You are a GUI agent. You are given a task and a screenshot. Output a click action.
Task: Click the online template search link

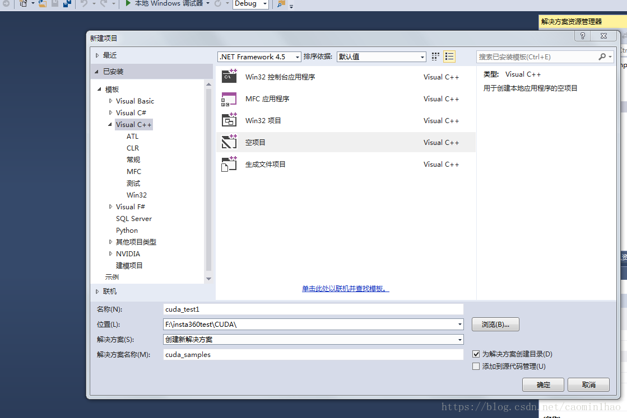pyautogui.click(x=346, y=289)
